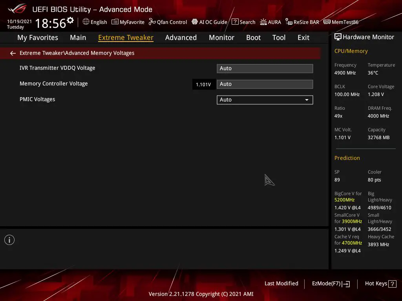Screen dimensions: 402x301
Task: Open the Hot Keys label
Action: [x=376, y=283]
